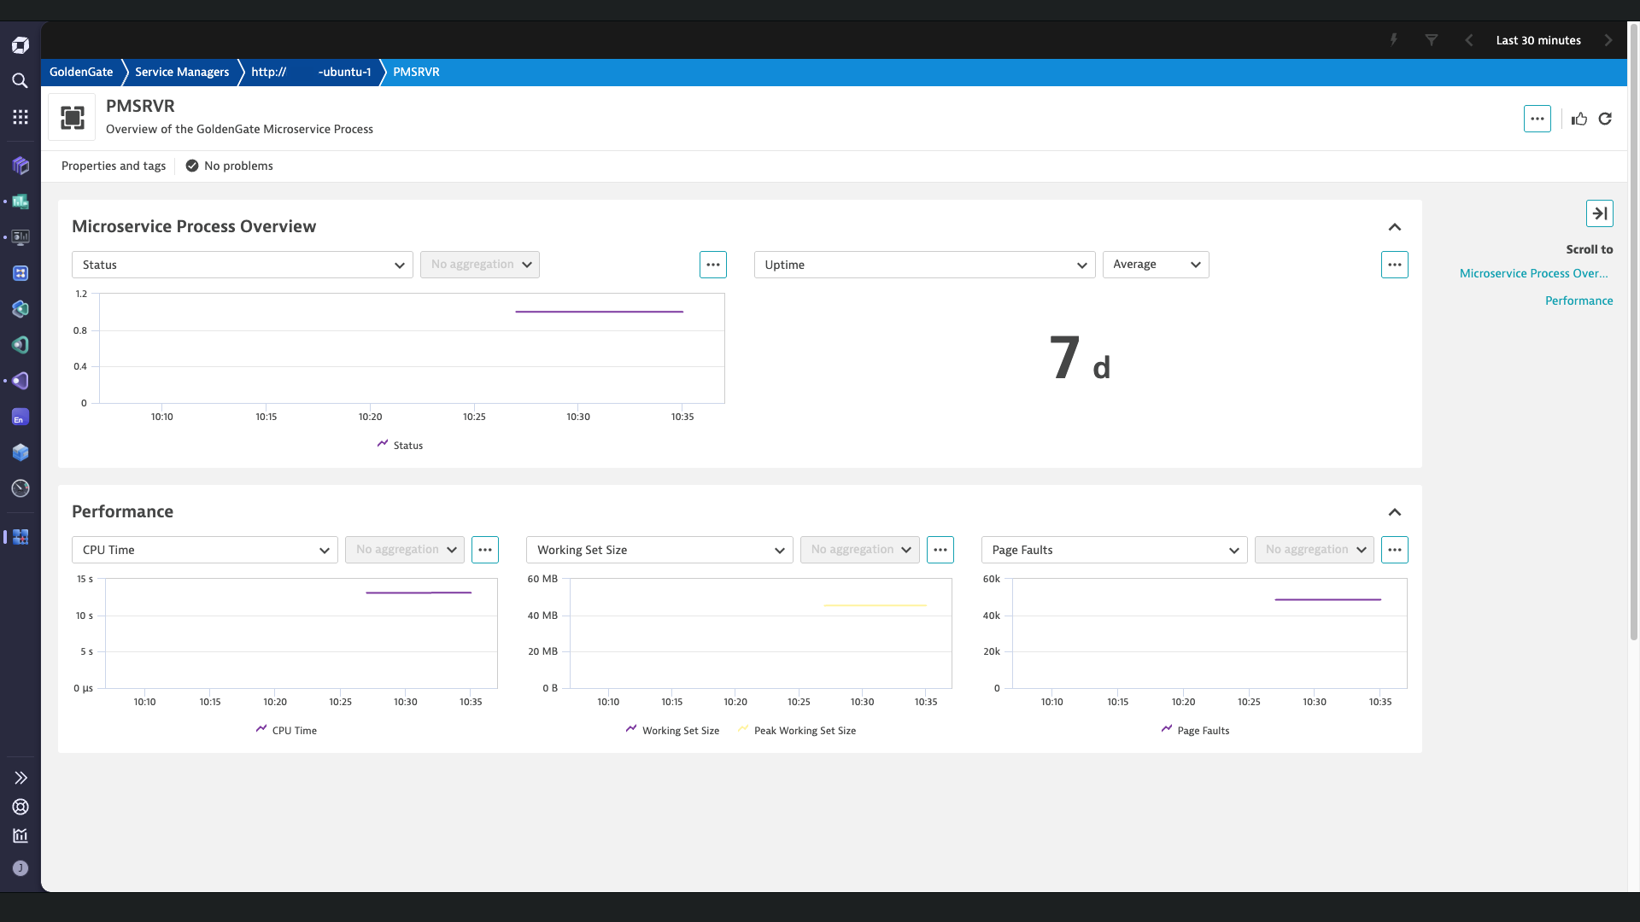Click the purple Page Faults line
Image resolution: width=1640 pixels, height=922 pixels.
(1328, 599)
